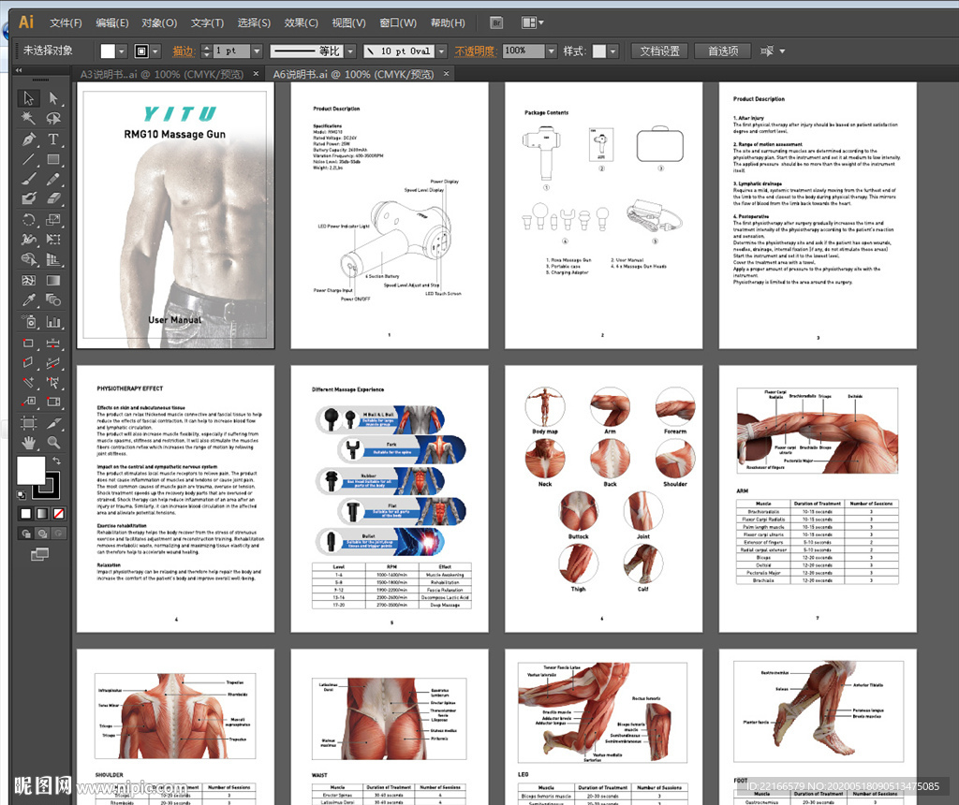
Task: Collapse the tools panel with double arrows
Action: [x=19, y=70]
